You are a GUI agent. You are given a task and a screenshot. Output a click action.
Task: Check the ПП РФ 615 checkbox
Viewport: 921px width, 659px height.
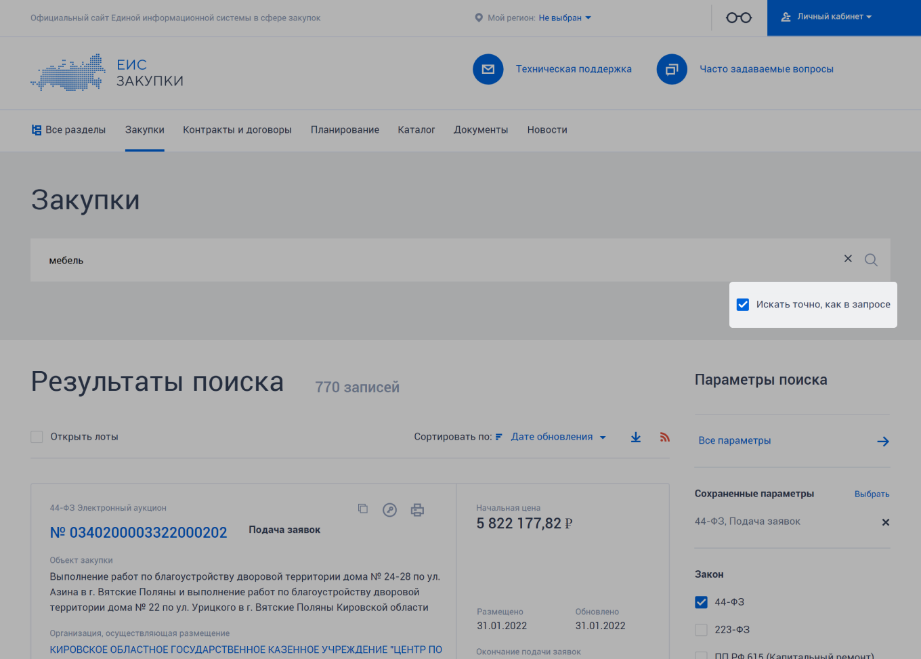(x=701, y=656)
